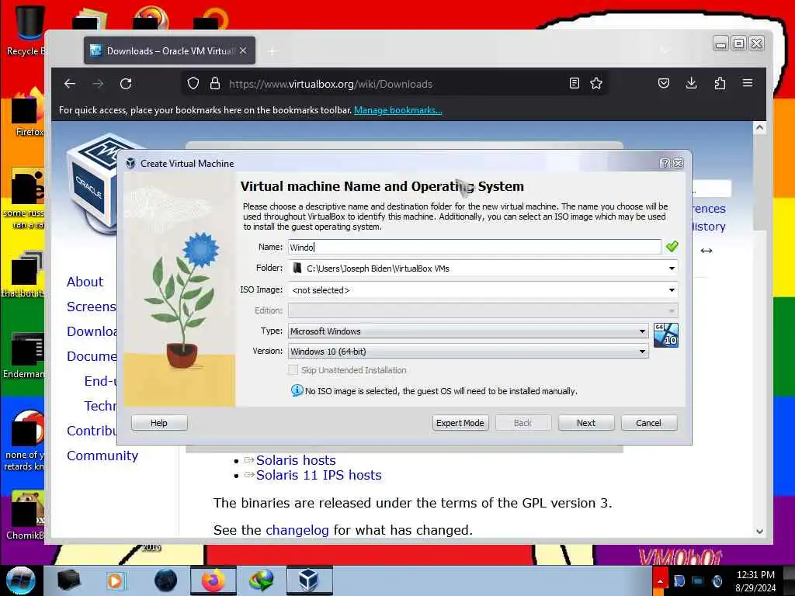This screenshot has width=795, height=596.
Task: Show hidden tray icons arrow
Action: coord(660,581)
